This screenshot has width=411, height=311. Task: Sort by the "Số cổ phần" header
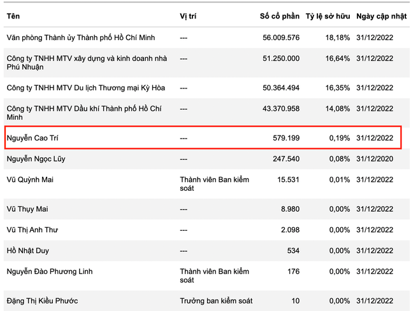click(x=280, y=15)
